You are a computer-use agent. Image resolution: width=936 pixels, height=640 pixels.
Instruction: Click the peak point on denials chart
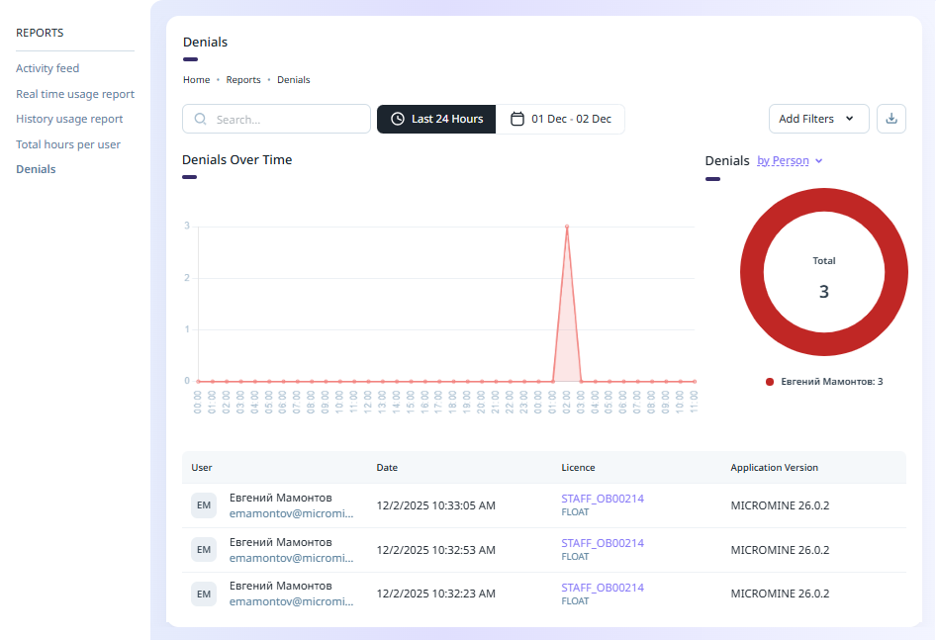tap(567, 227)
